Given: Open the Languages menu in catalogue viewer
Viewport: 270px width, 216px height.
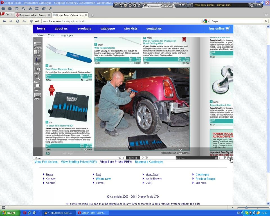Looking at the screenshot, I should tap(66, 35).
